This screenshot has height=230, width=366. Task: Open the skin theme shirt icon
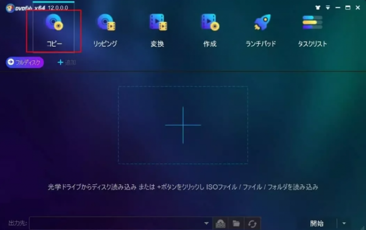coord(318,8)
